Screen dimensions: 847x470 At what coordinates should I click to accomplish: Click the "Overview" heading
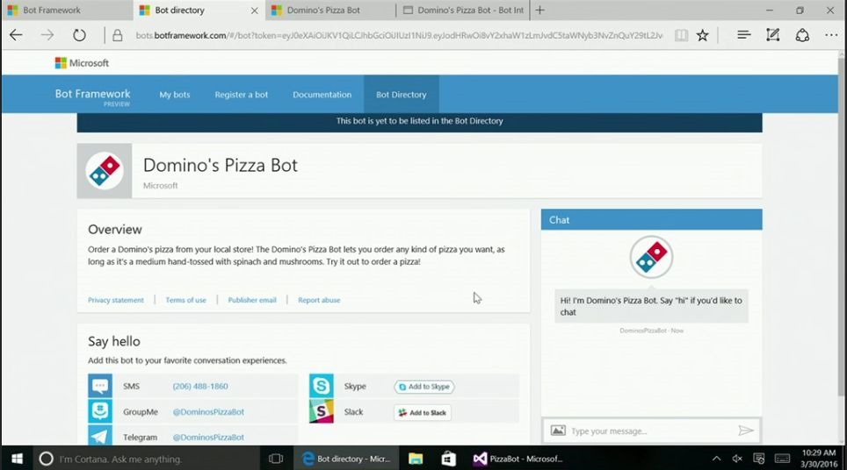[115, 230]
